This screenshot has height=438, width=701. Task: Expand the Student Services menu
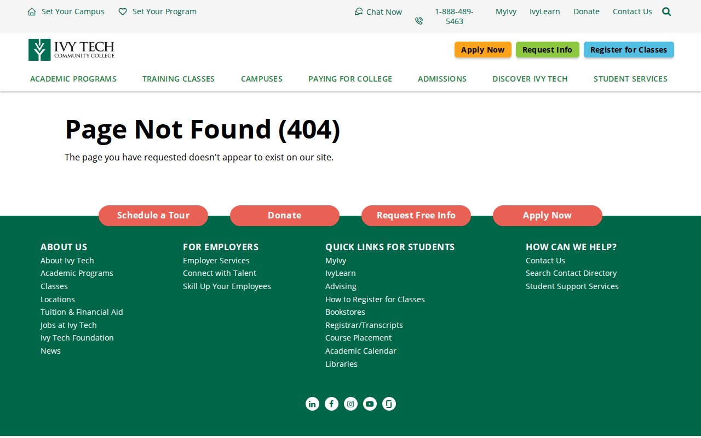[x=630, y=79]
